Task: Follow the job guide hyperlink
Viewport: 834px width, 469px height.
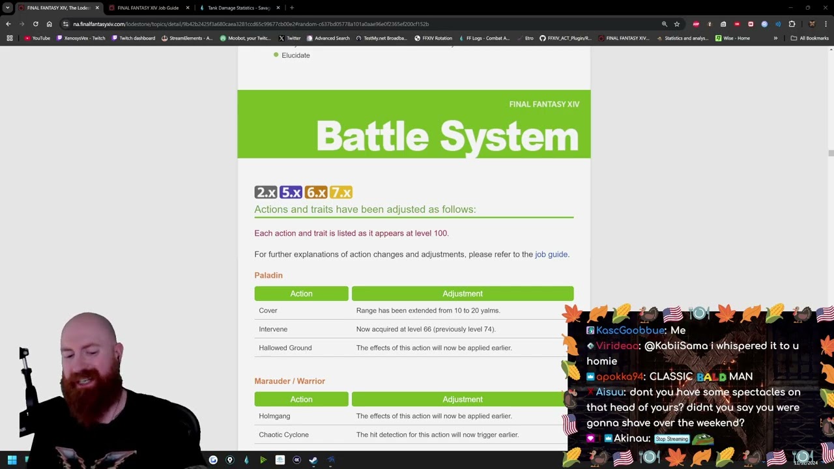Action: (x=551, y=254)
